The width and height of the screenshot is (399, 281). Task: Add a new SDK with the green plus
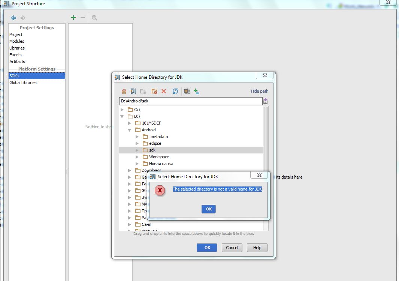73,18
